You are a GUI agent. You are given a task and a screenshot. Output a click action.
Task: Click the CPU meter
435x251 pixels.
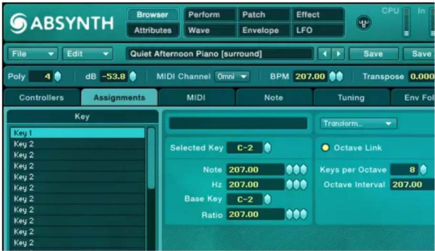pos(406,22)
